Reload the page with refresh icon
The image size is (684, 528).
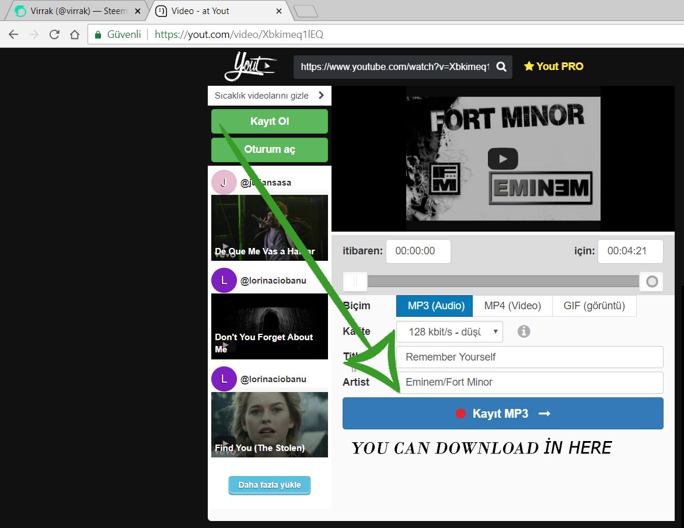(54, 34)
